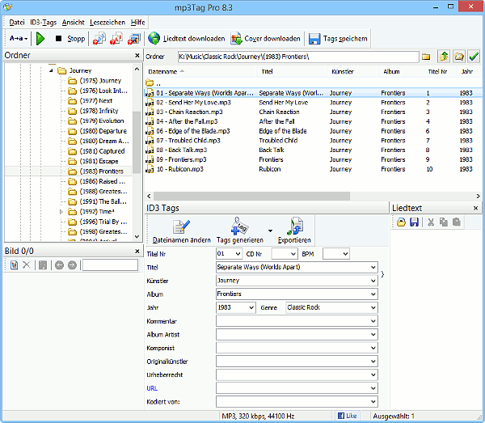Click Tags generieren tool

240,231
